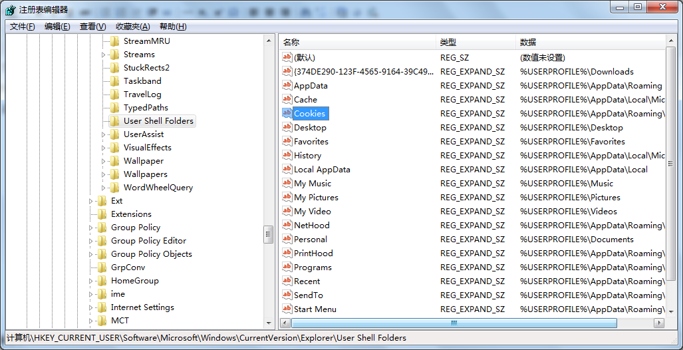Click the string icon beside (默认)

(x=287, y=57)
